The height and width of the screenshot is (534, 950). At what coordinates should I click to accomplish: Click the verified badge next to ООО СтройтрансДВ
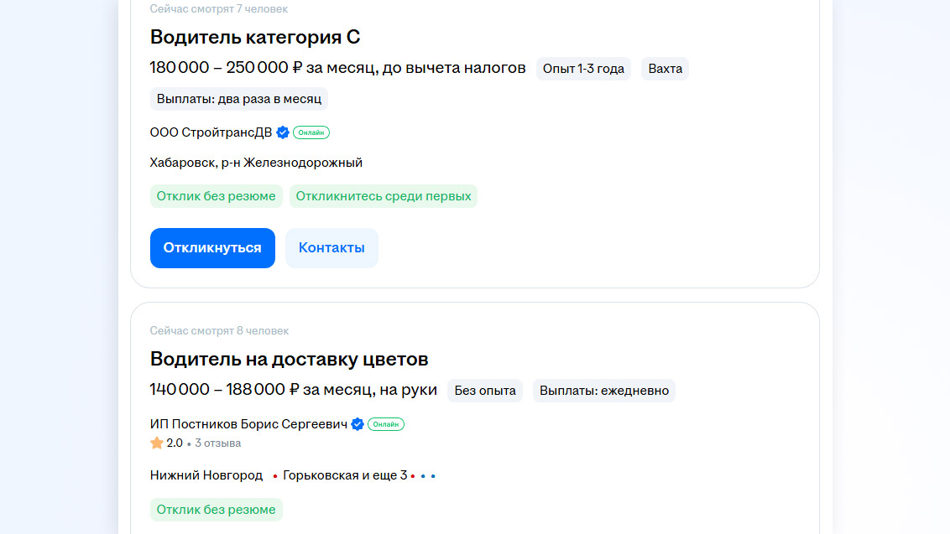point(283,132)
